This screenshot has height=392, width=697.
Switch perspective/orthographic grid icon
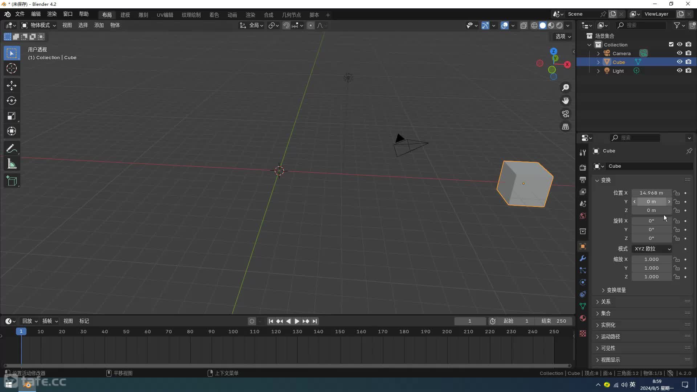[566, 127]
